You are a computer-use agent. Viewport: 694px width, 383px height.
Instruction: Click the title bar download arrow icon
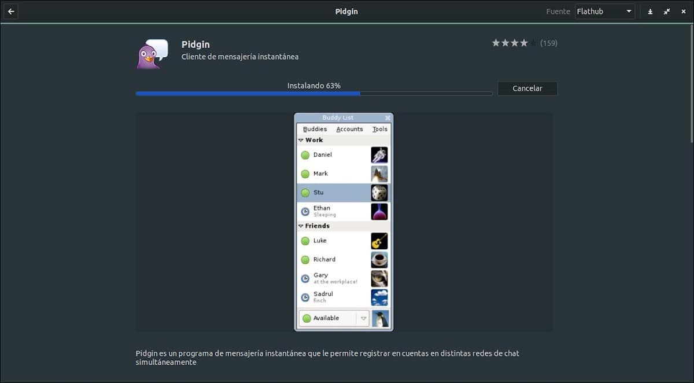point(650,11)
